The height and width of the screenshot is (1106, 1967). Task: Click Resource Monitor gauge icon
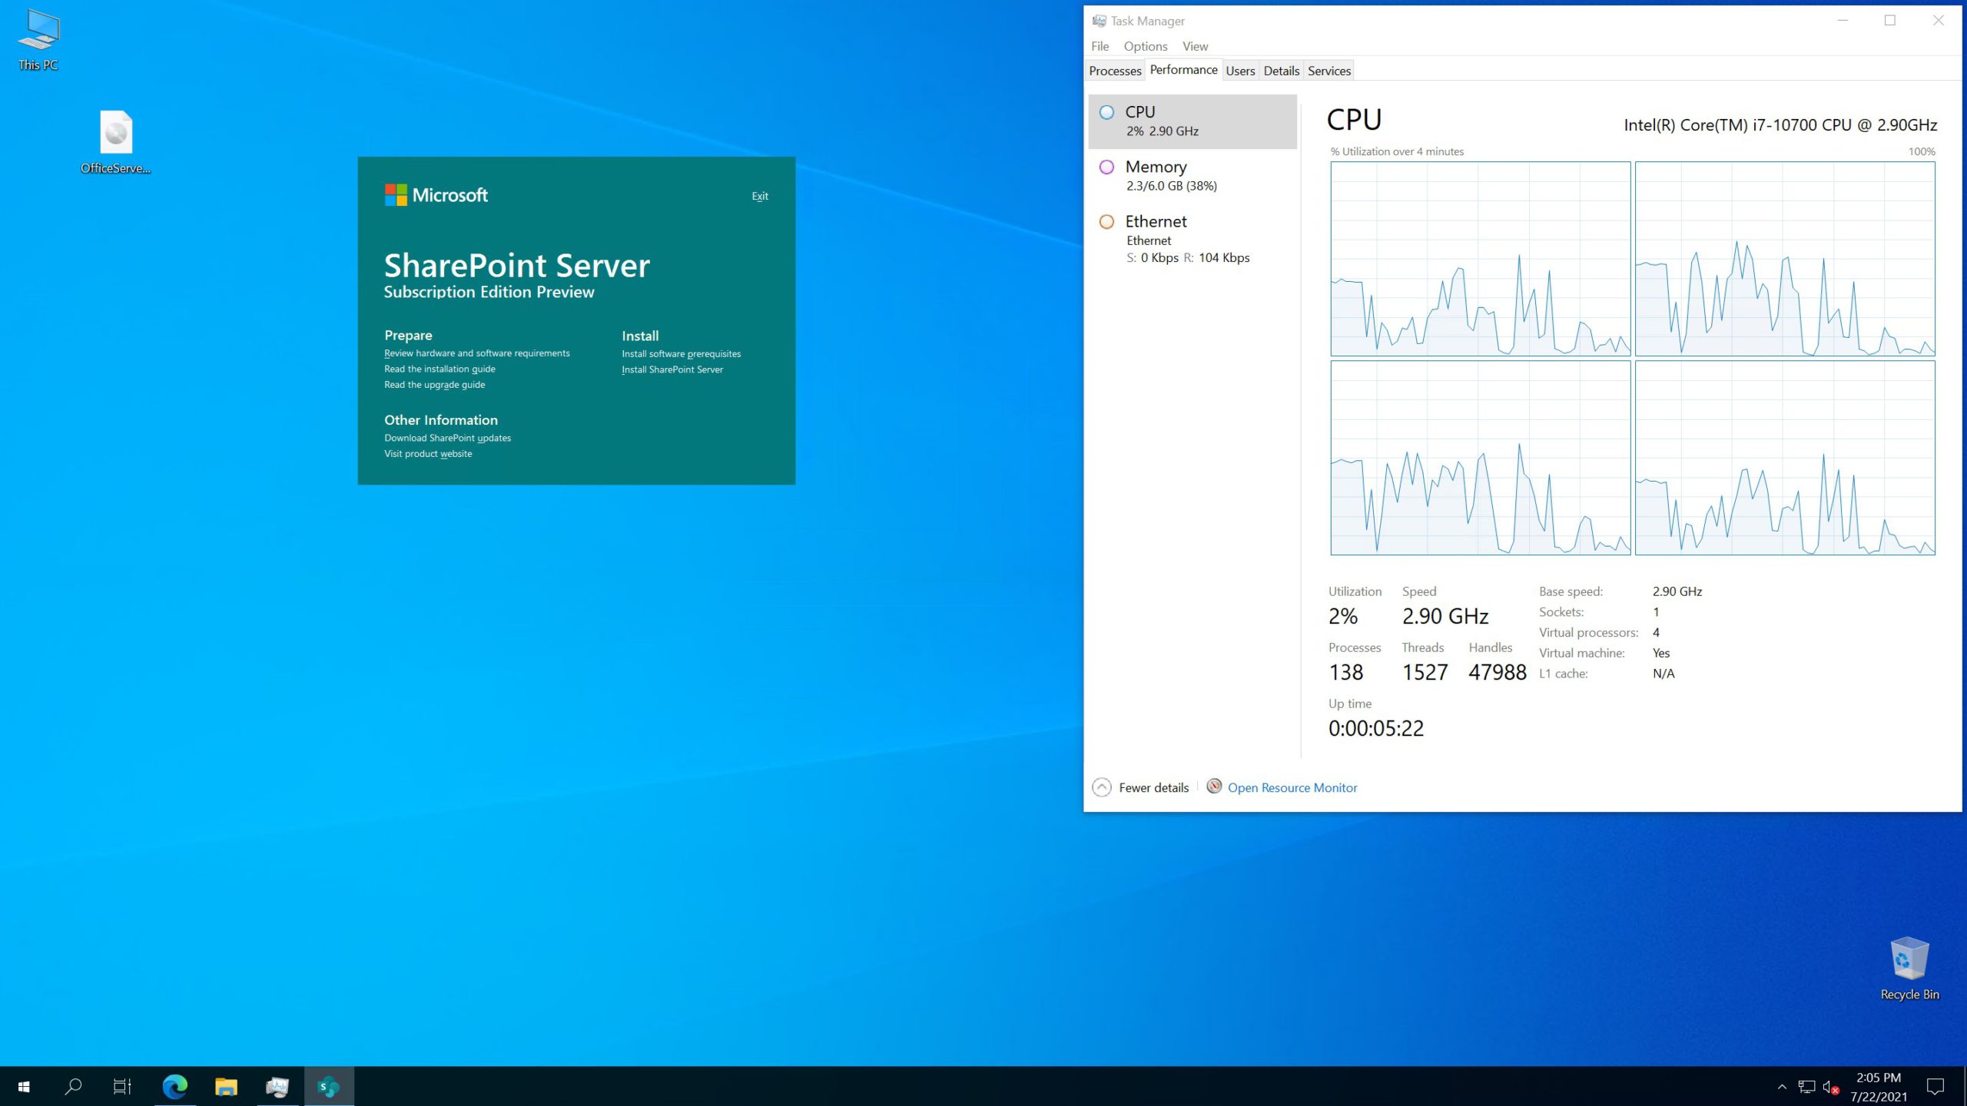tap(1214, 786)
